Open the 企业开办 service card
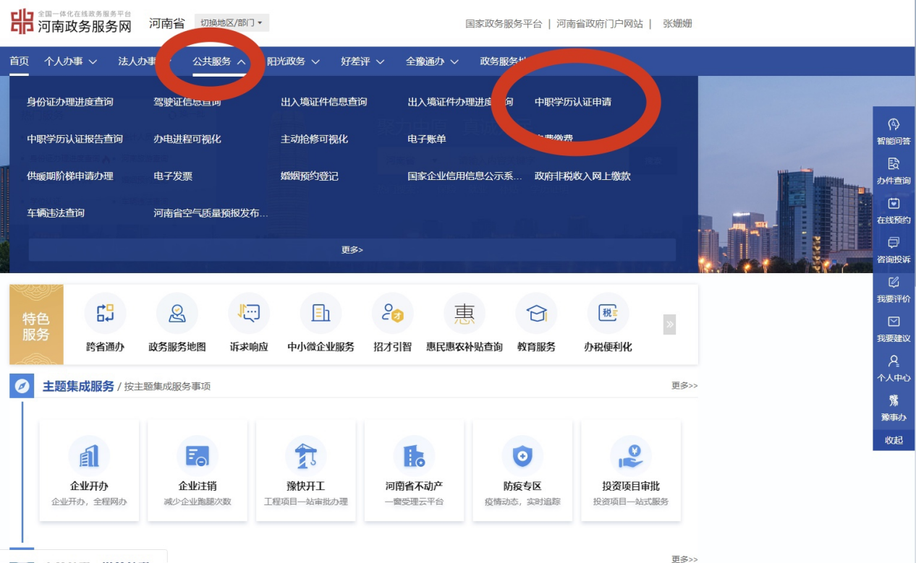The image size is (916, 563). (89, 457)
